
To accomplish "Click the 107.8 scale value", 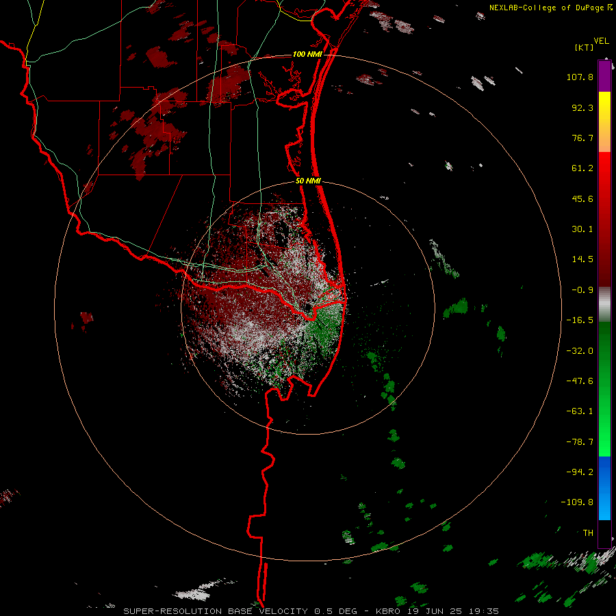I will click(x=580, y=77).
